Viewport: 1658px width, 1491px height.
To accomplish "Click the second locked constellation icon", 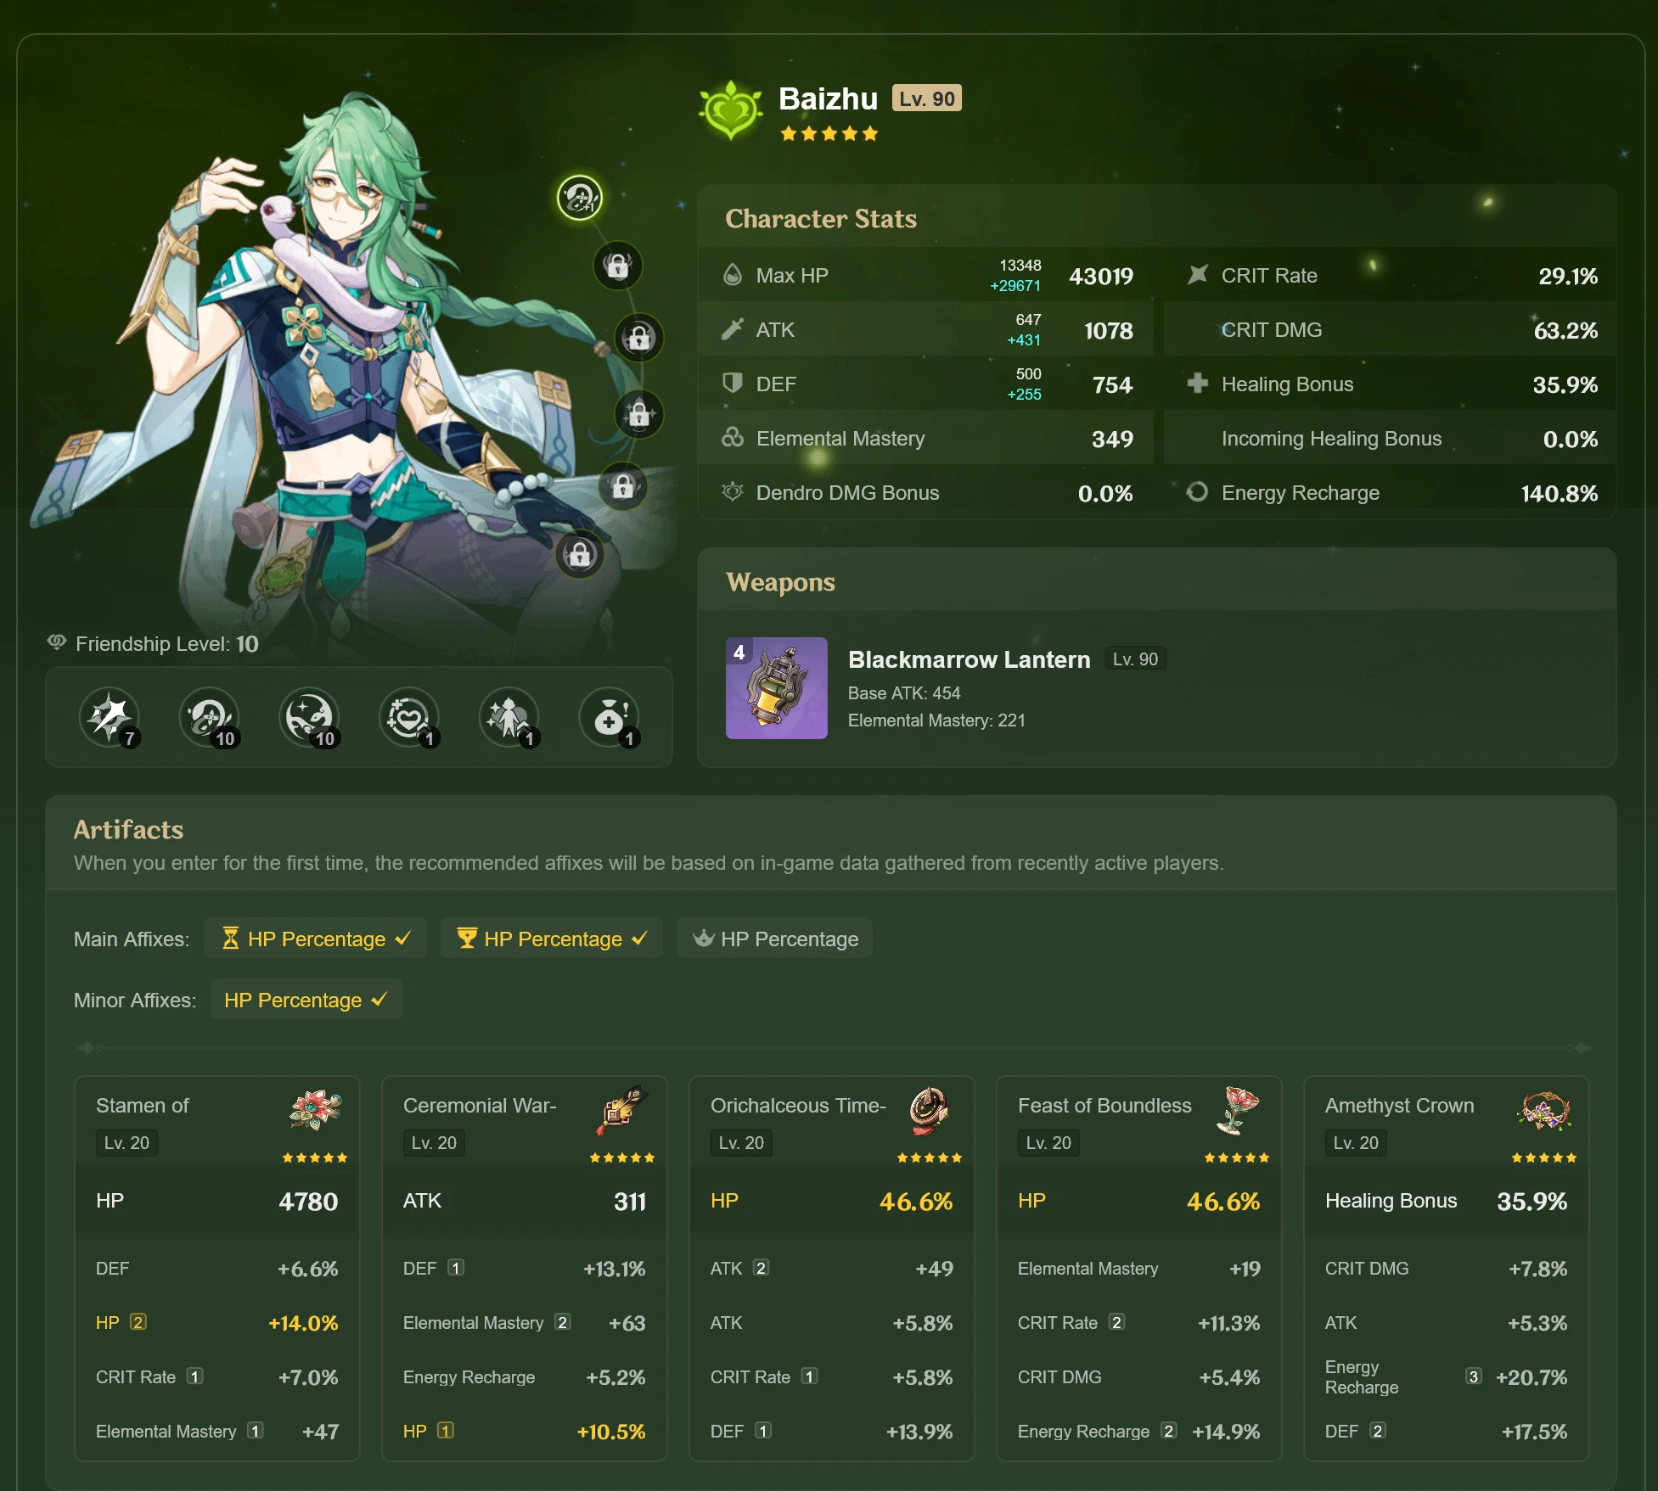I will tap(639, 338).
